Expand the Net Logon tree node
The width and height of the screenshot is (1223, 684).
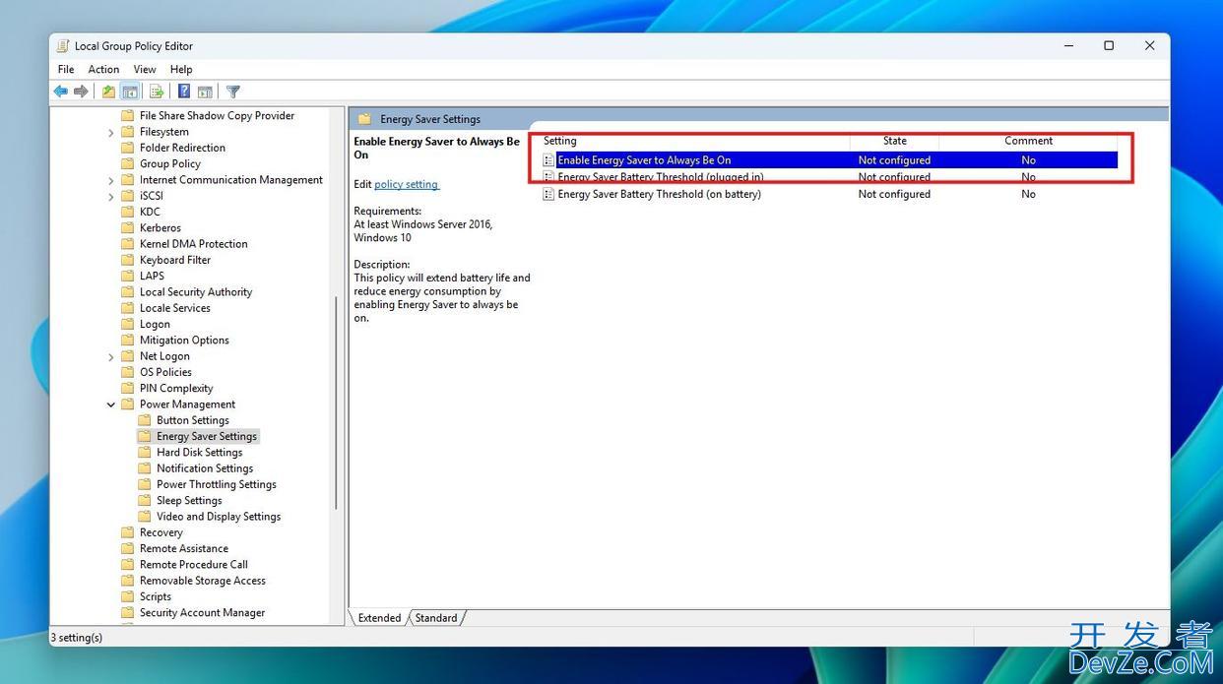click(111, 356)
